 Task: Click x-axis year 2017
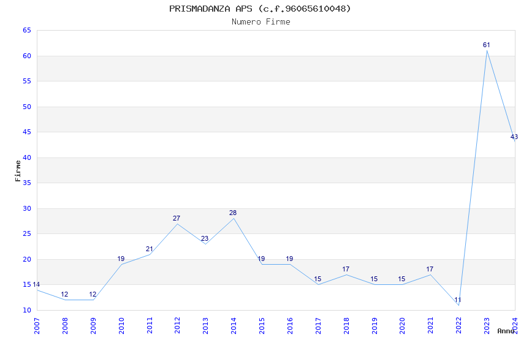[318, 325]
